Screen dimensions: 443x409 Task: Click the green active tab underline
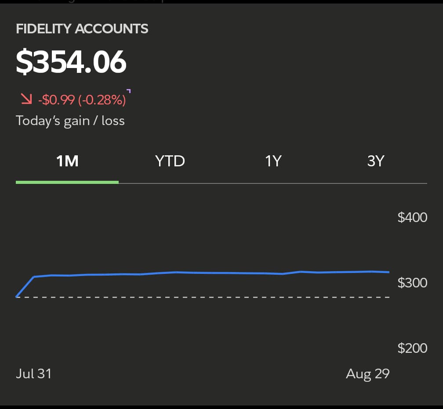[x=67, y=182]
